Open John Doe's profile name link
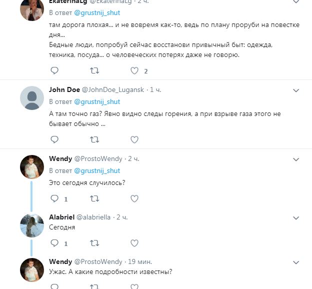Viewport: 312px width, 289px height. click(x=63, y=90)
